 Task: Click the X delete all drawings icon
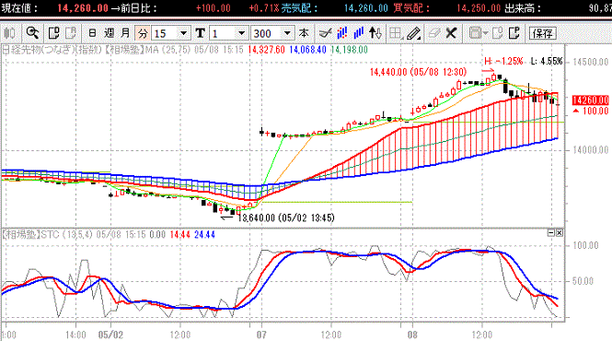click(x=451, y=33)
